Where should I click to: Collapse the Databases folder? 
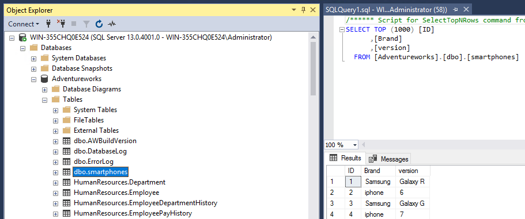23,48
